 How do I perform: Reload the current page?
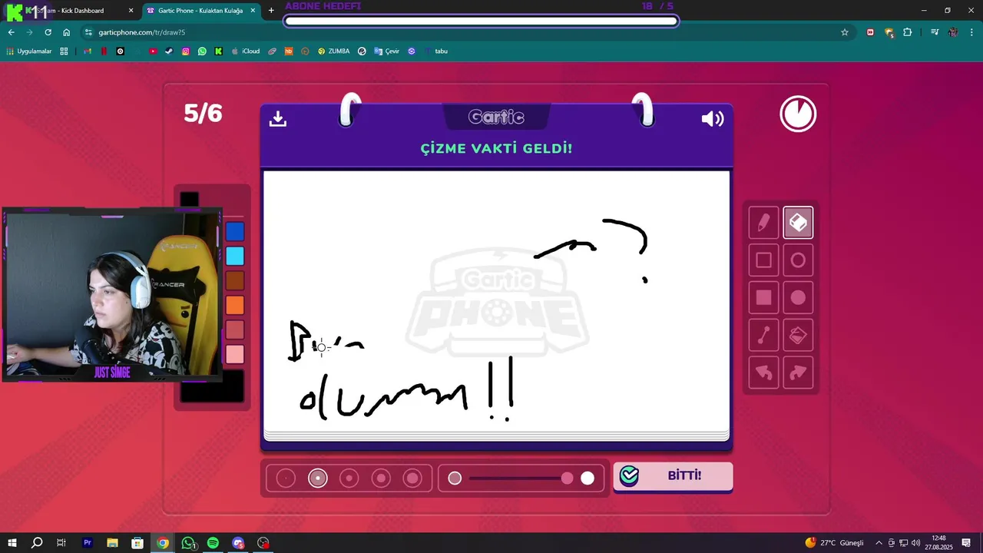(x=48, y=32)
